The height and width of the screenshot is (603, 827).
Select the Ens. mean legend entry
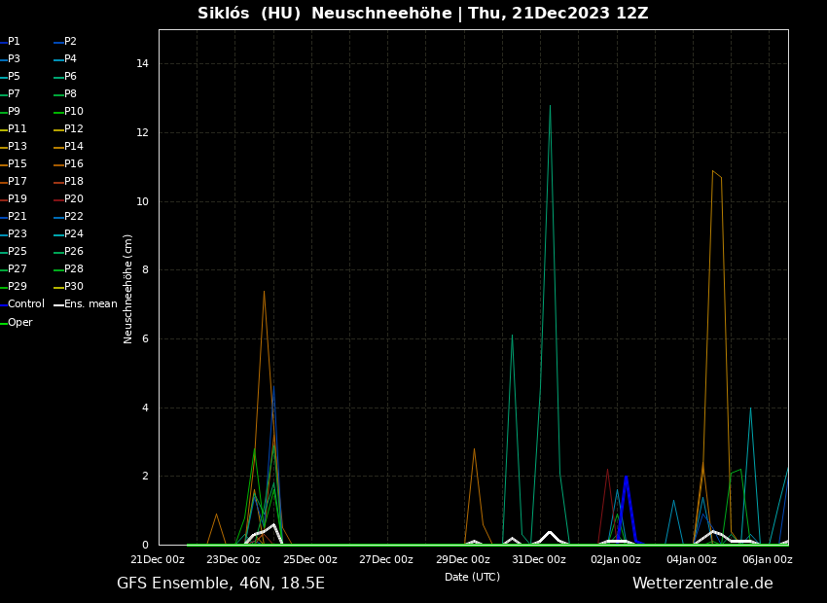(x=90, y=304)
